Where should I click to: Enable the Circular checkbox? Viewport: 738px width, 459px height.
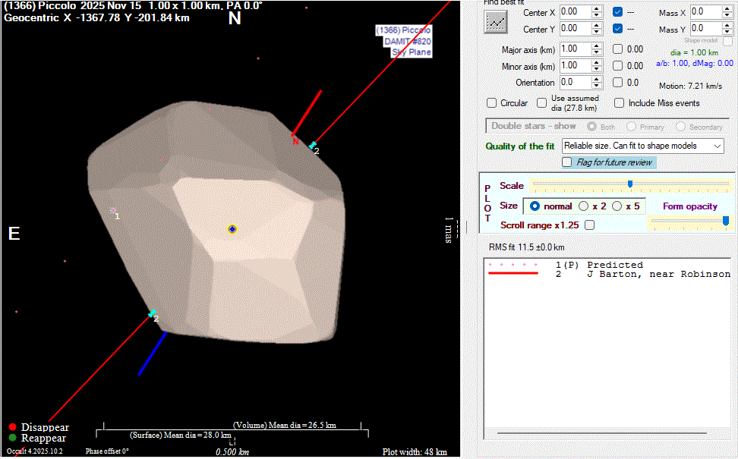pos(492,103)
